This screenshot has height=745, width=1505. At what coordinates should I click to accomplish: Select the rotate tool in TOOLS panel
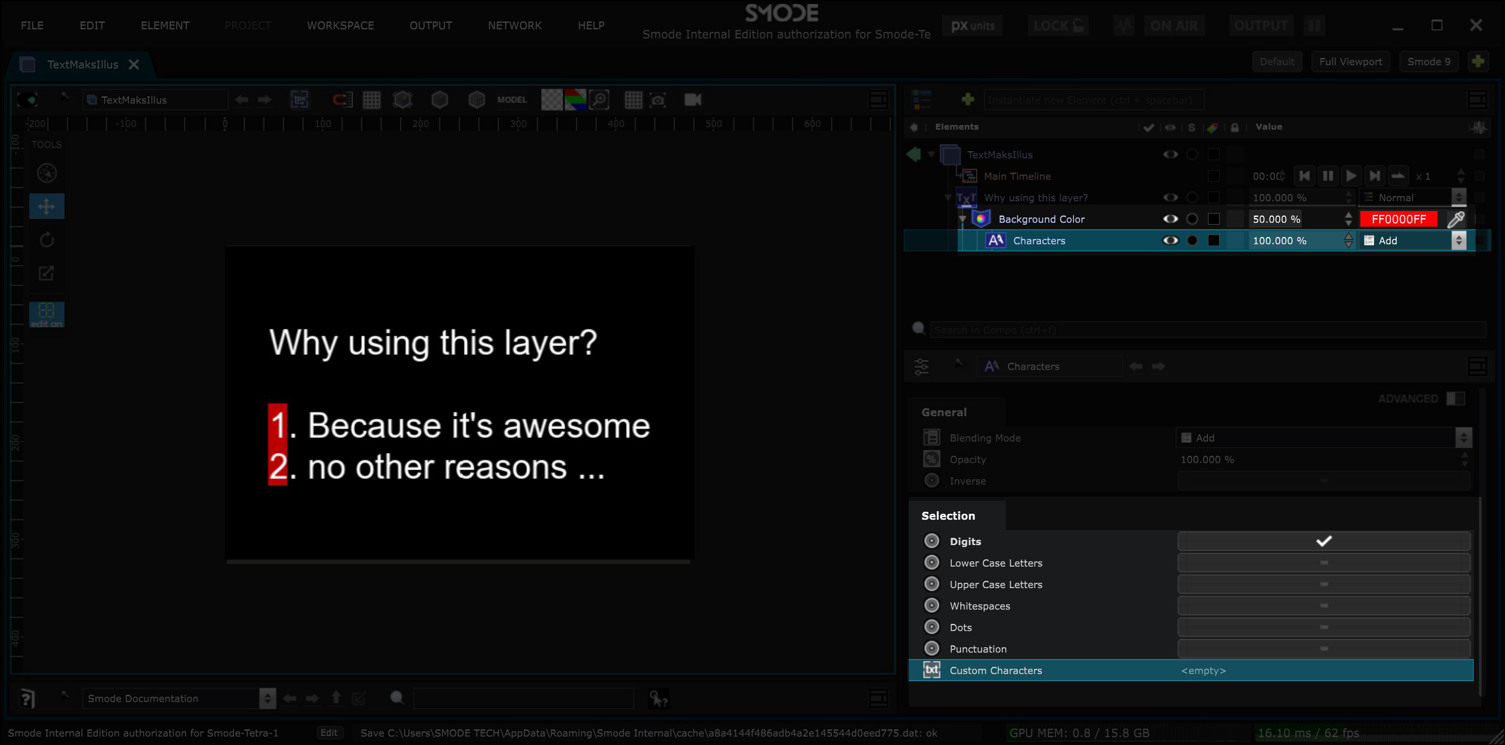pyautogui.click(x=46, y=240)
